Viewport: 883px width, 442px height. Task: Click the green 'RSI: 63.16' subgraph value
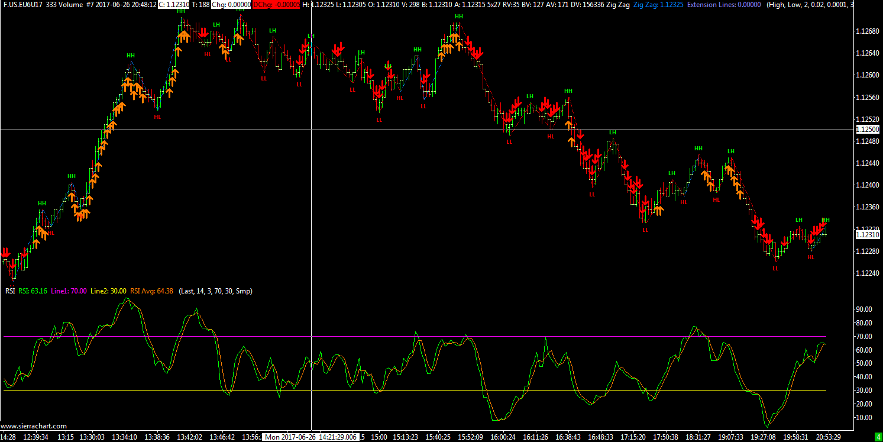(33, 291)
